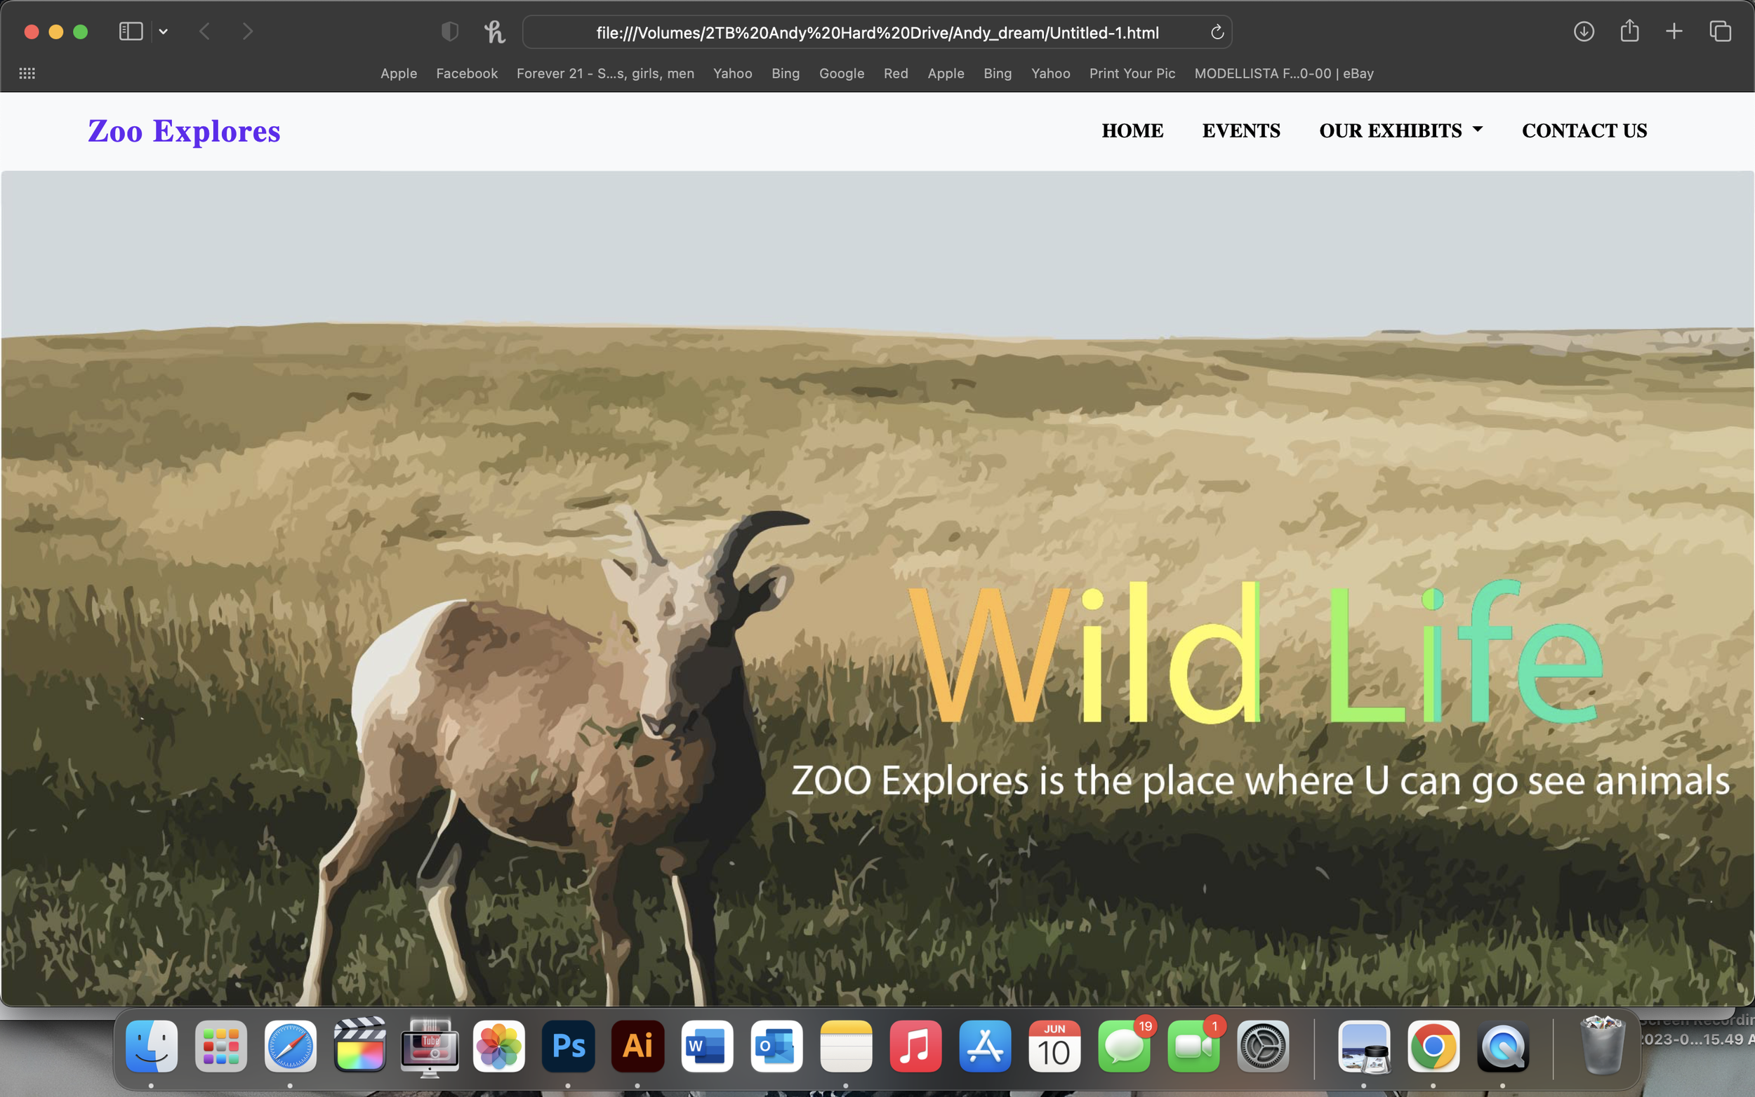Click the Share icon in toolbar
The height and width of the screenshot is (1097, 1755).
1629,30
